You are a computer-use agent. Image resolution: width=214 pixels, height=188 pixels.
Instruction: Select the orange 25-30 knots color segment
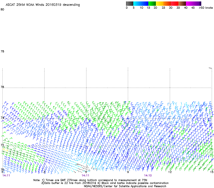point(167,3)
